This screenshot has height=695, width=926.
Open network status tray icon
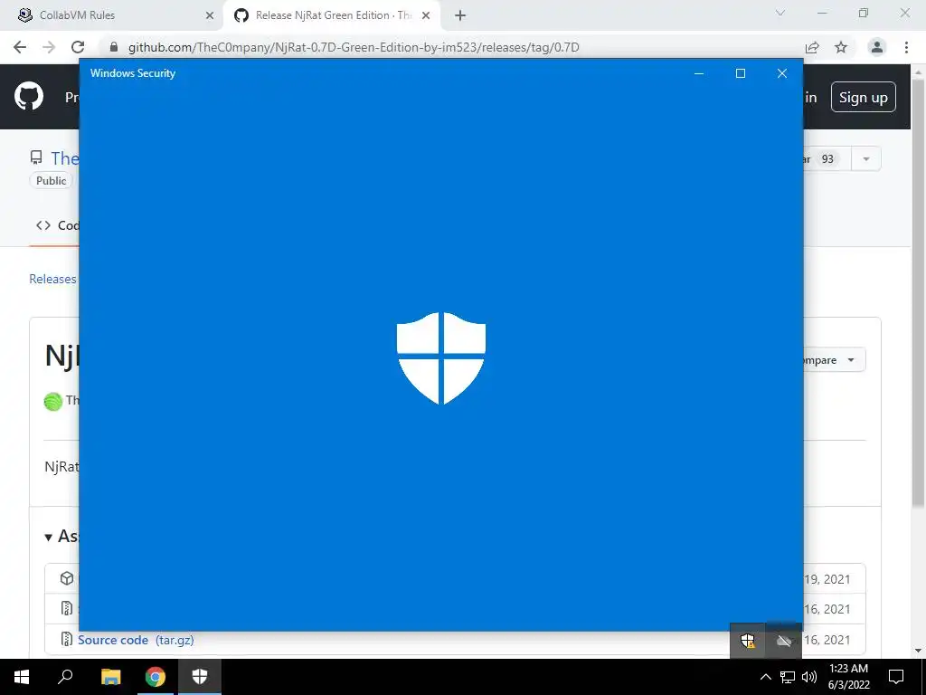(788, 677)
